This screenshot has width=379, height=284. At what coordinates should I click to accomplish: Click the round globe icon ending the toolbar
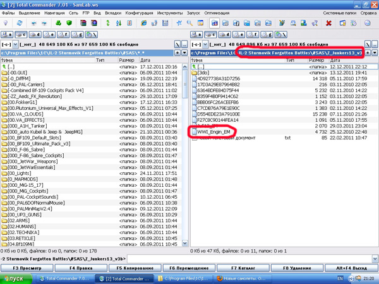pos(368,23)
